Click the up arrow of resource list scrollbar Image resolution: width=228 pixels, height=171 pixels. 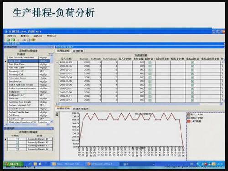click(x=52, y=55)
